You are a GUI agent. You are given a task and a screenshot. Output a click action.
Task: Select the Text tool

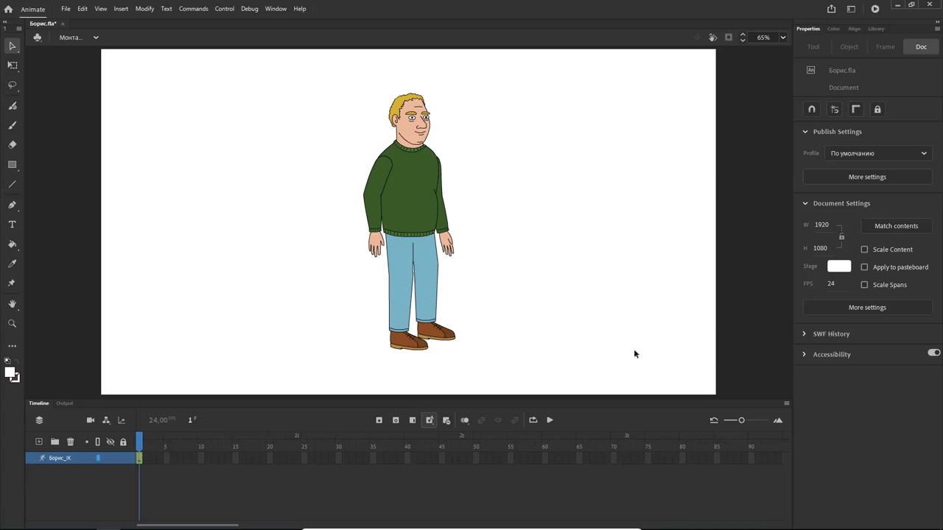pos(12,225)
